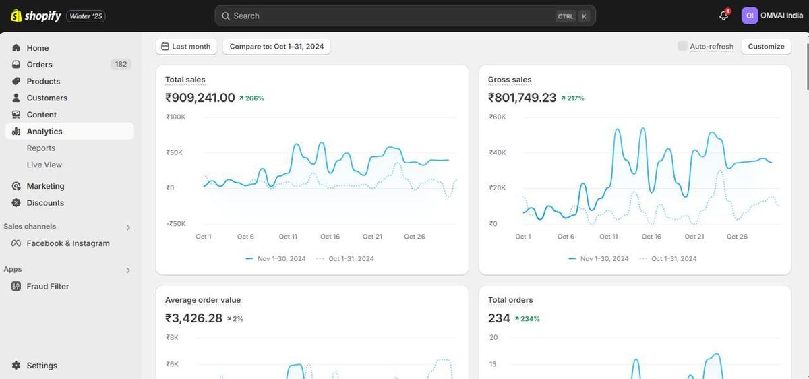Click the Settings gear icon
The image size is (809, 379).
[x=16, y=366]
